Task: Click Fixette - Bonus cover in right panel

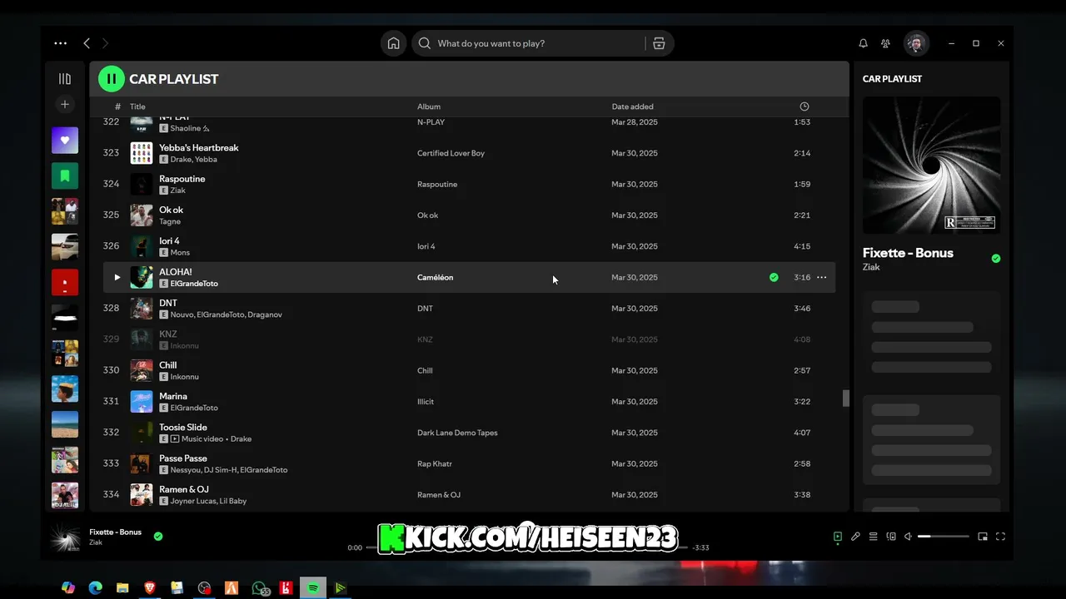Action: click(x=931, y=166)
